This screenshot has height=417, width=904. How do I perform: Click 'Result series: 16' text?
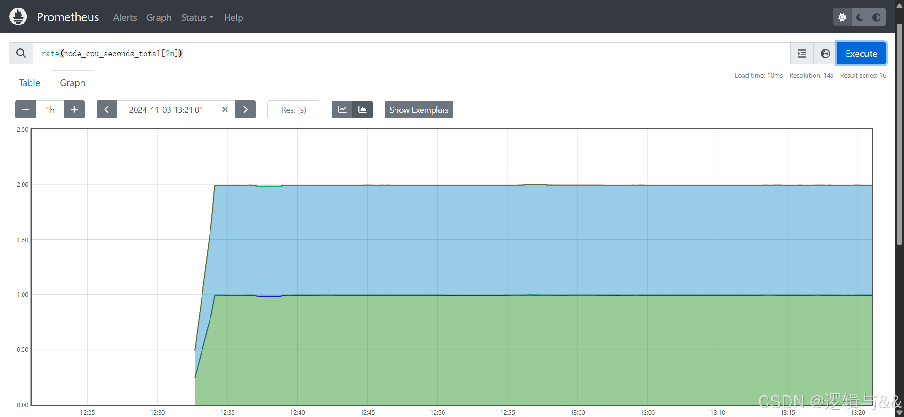[x=863, y=75]
